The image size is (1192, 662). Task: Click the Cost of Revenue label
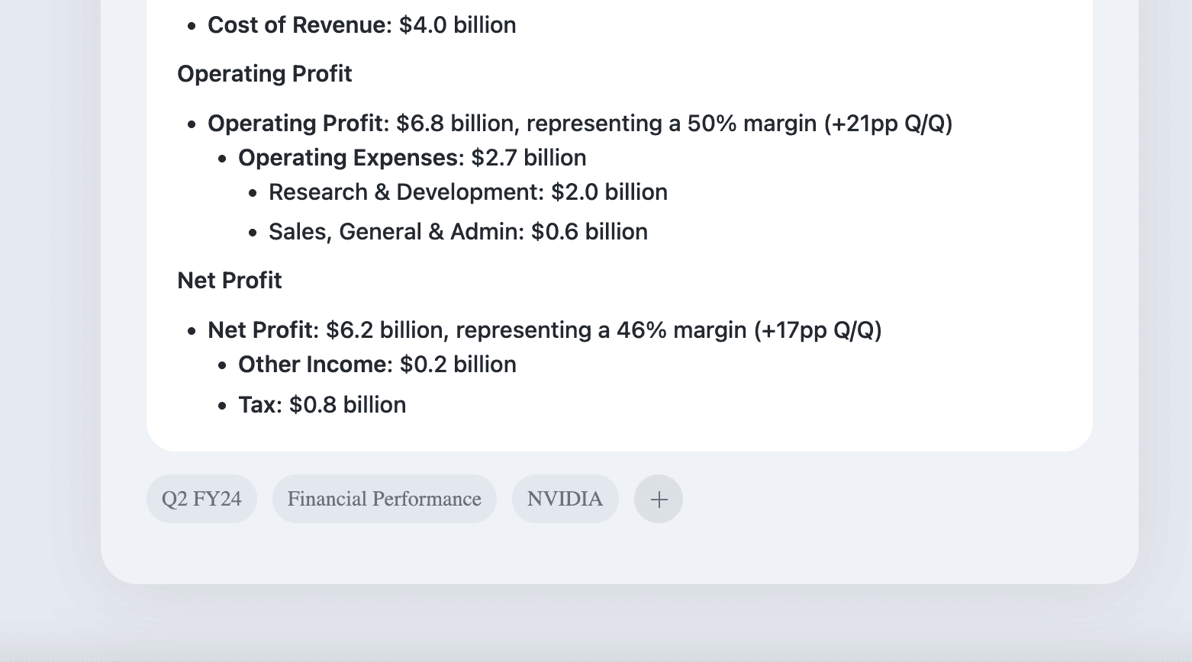(x=296, y=25)
